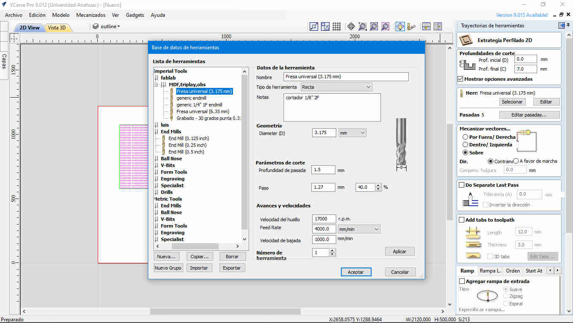The image size is (573, 323).
Task: Click tool list horizontal scrollbar
Action: 195,246
